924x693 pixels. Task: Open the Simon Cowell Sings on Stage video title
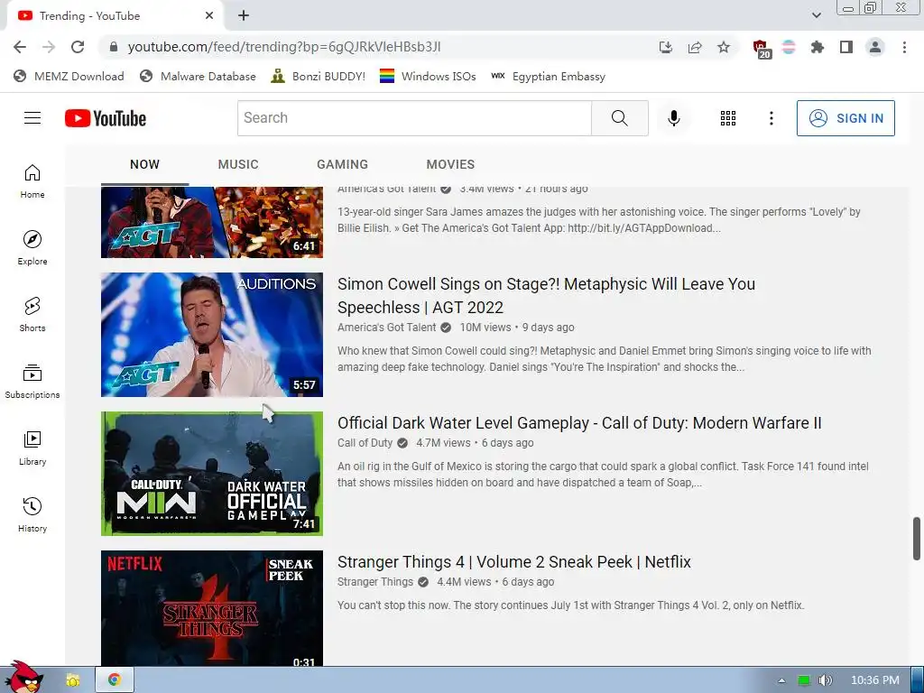tap(546, 296)
